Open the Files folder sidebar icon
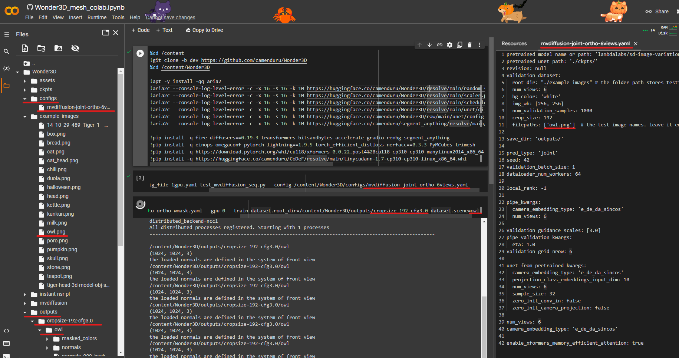 pos(6,86)
